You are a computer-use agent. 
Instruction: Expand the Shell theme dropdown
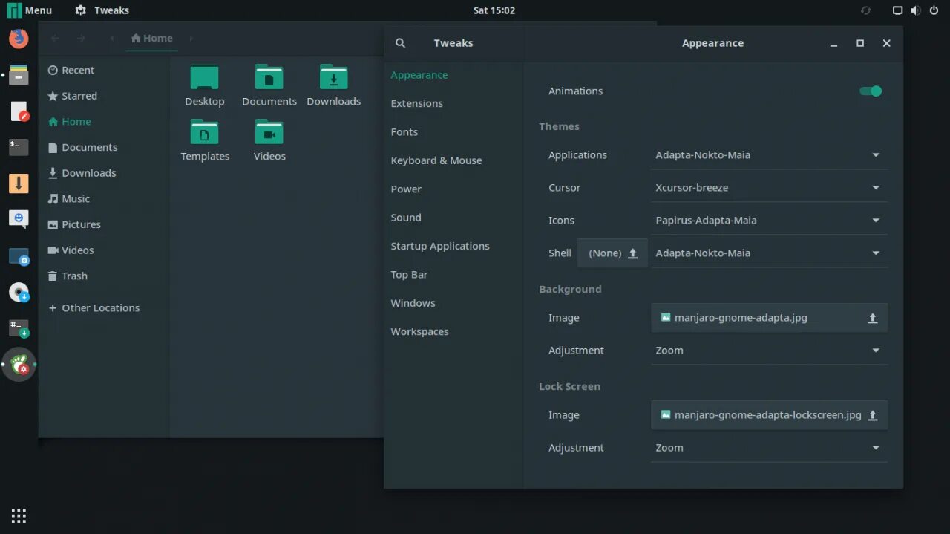pos(769,253)
